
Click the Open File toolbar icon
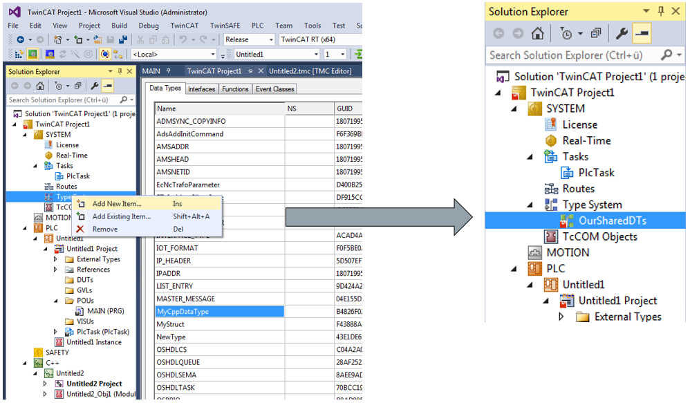[x=97, y=39]
